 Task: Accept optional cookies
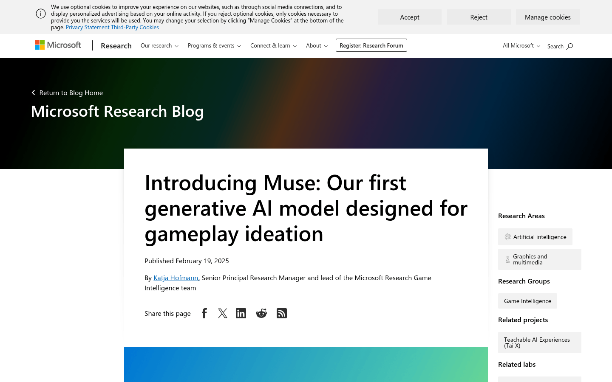coord(410,17)
